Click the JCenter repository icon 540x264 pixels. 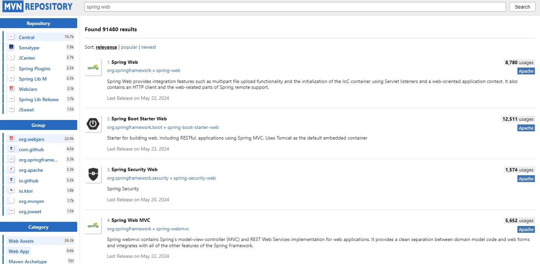coord(12,57)
